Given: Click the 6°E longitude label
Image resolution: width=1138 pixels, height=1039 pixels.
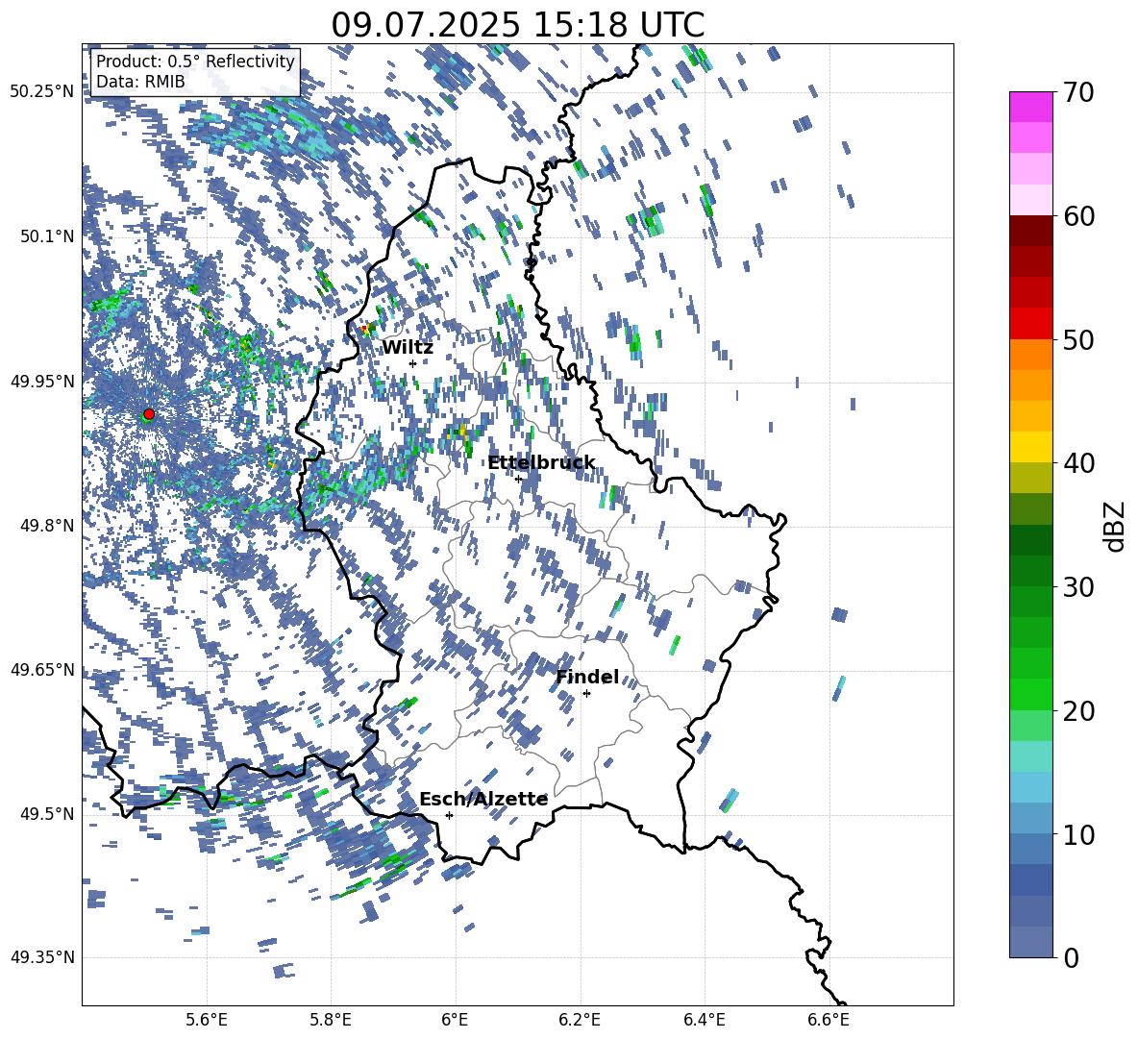Looking at the screenshot, I should pyautogui.click(x=455, y=1020).
